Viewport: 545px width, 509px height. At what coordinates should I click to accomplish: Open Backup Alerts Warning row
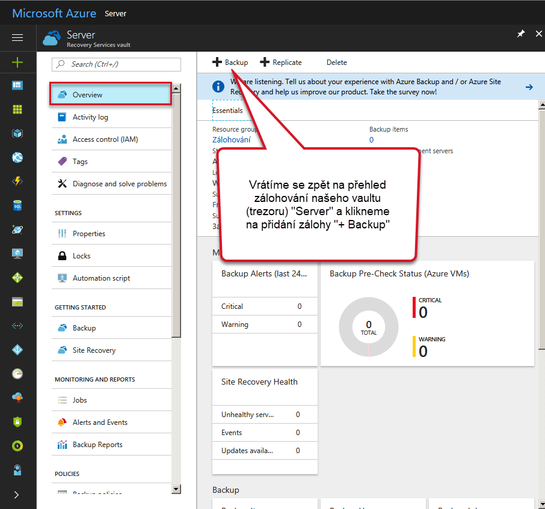[265, 325]
